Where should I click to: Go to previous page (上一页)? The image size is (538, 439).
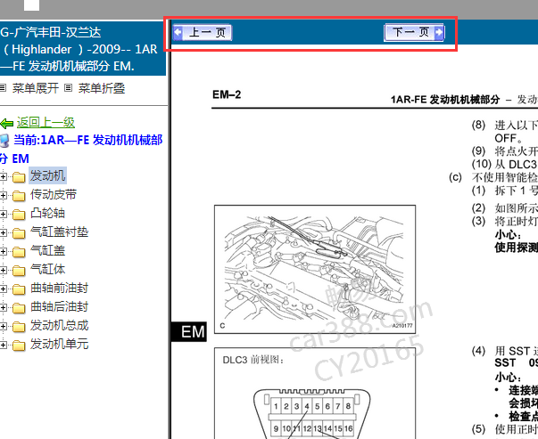pos(203,33)
